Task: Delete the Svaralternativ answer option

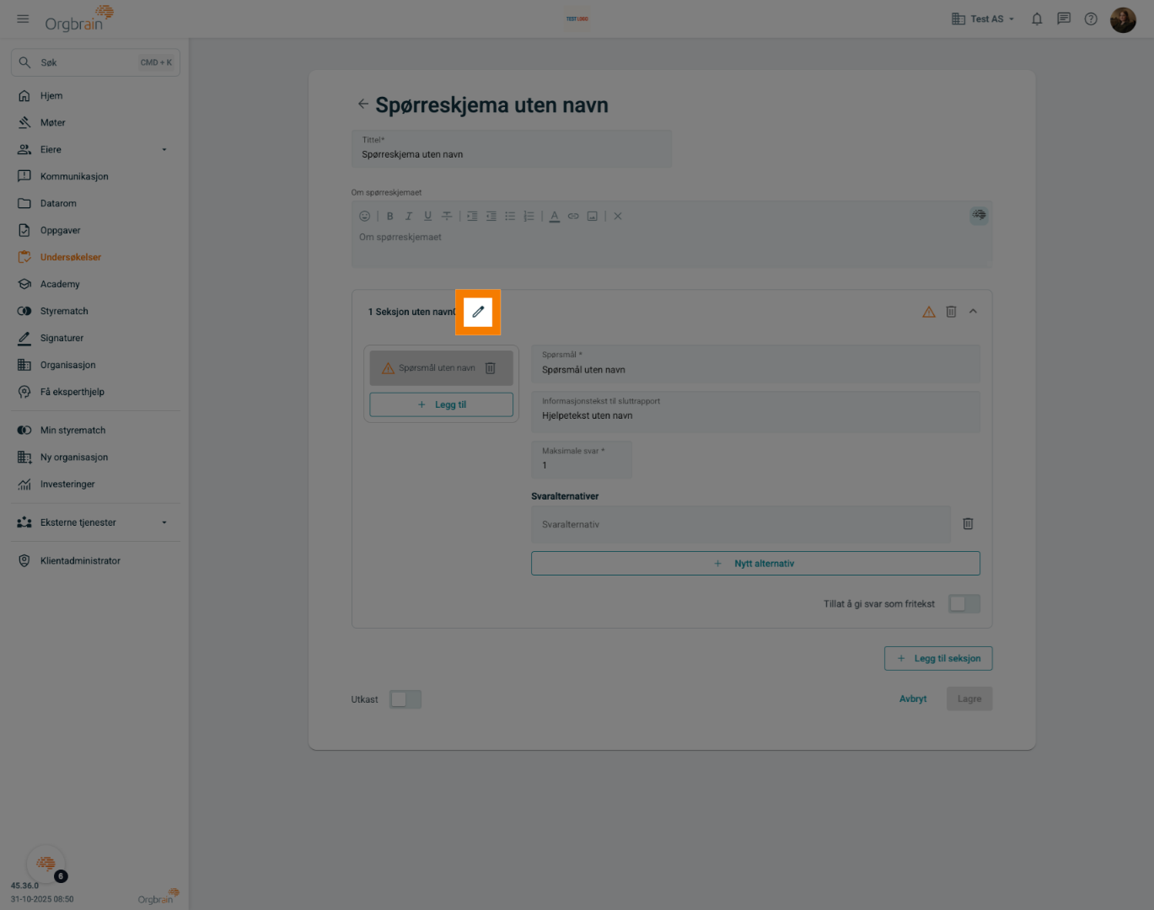Action: 968,524
